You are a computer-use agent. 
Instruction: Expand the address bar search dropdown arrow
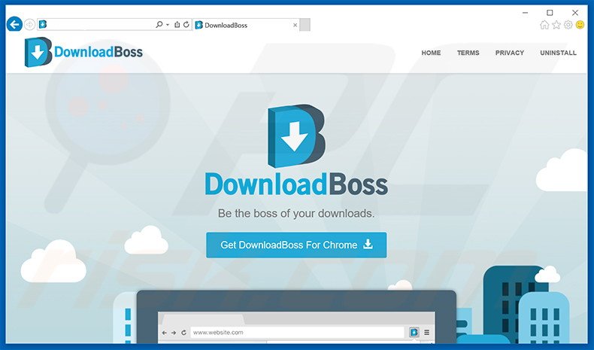pyautogui.click(x=168, y=25)
